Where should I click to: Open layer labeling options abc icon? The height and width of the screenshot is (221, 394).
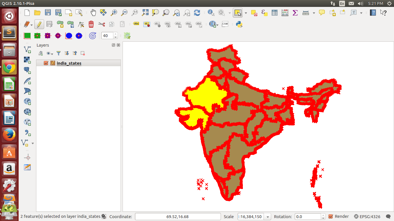136,24
